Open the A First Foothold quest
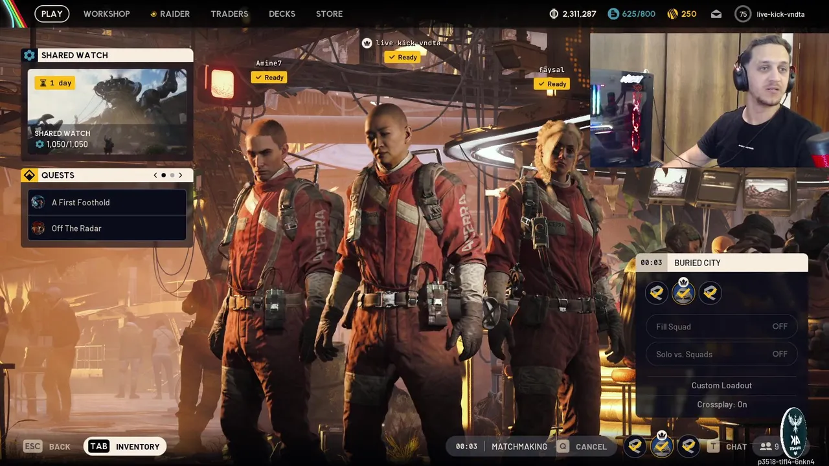This screenshot has height=466, width=829. 107,203
